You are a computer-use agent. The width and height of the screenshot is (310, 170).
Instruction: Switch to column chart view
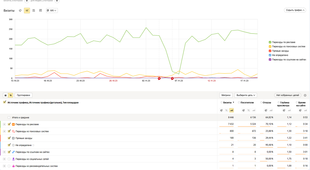point(40,11)
